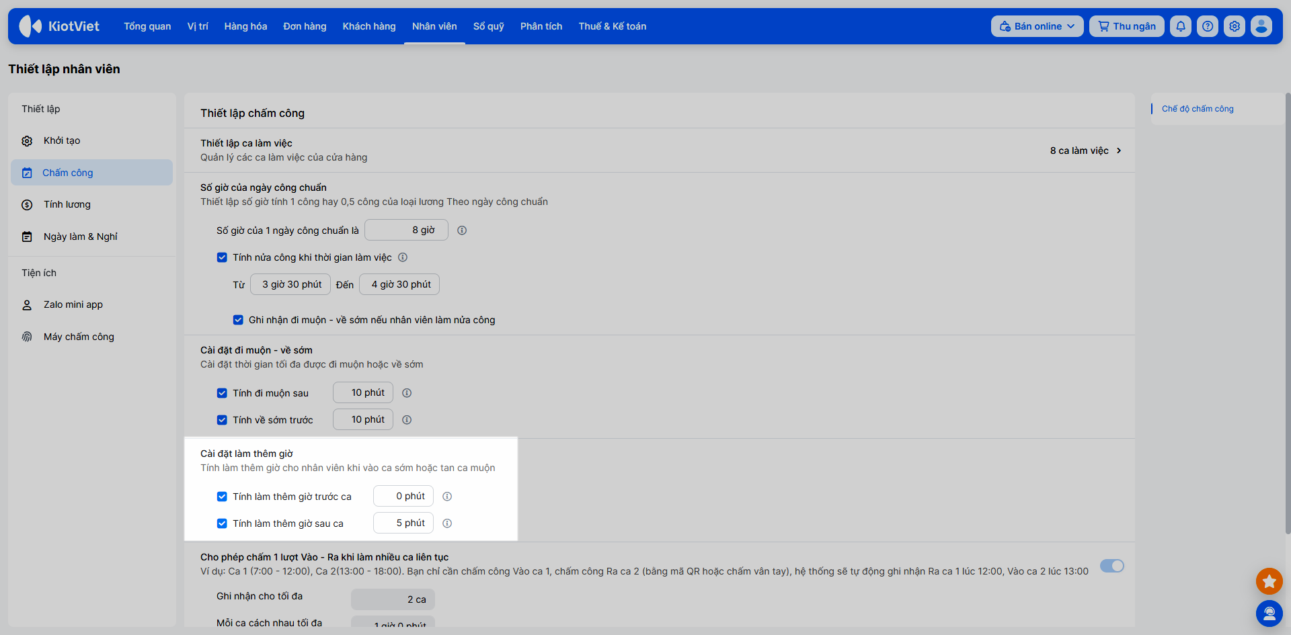The height and width of the screenshot is (635, 1291).
Task: Click info icon beside làm thêm giờ trước ca
Action: coord(447,497)
